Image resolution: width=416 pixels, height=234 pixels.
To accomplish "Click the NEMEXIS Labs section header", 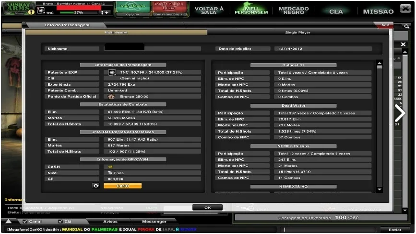I will [293, 146].
